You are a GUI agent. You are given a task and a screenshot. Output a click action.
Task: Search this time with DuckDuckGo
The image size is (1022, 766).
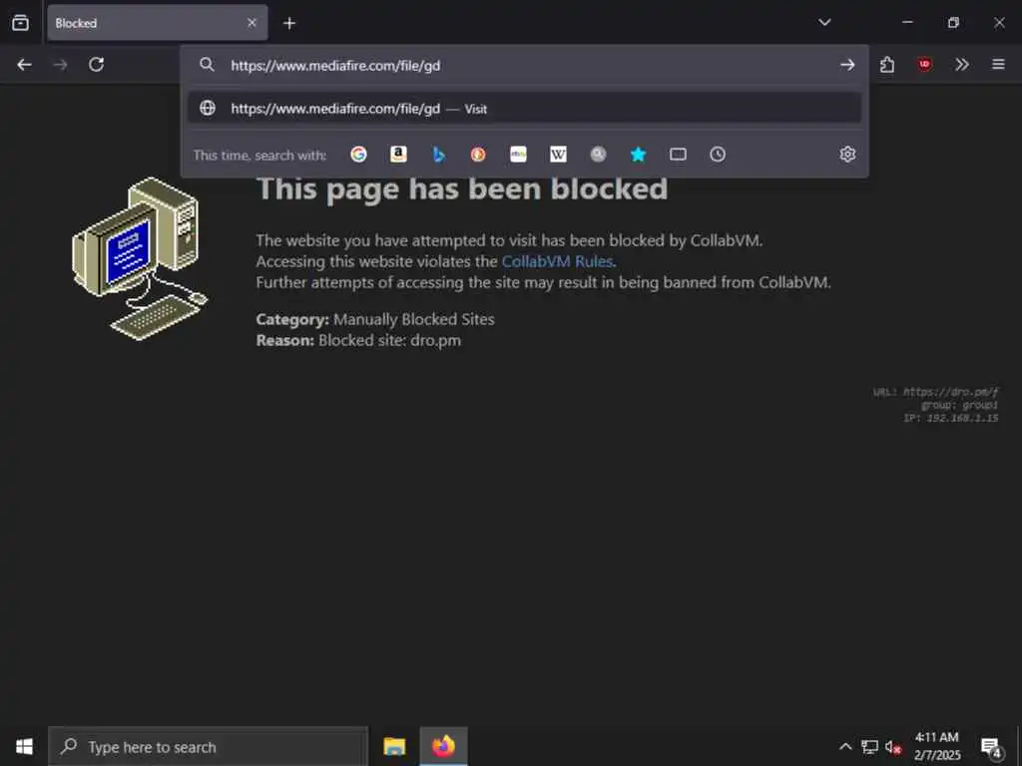pyautogui.click(x=478, y=155)
